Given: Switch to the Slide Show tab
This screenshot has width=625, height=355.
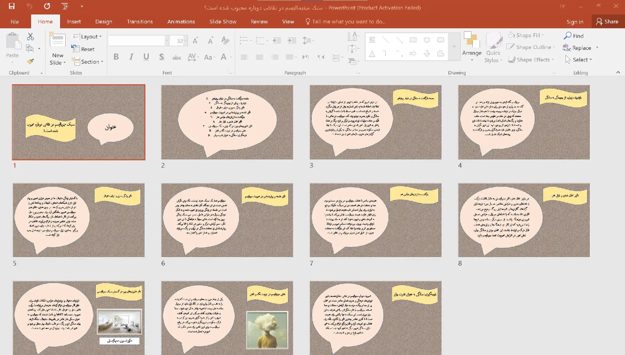Looking at the screenshot, I should coord(223,22).
